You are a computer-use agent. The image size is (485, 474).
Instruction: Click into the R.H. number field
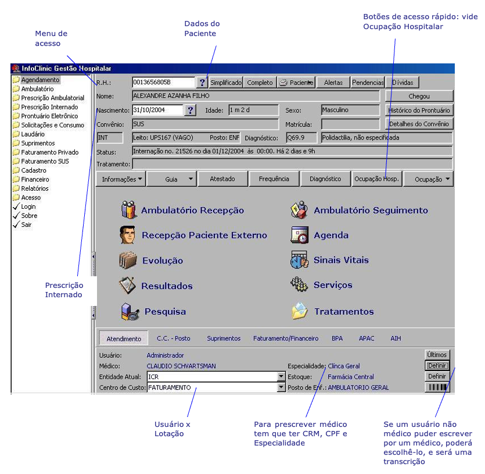pyautogui.click(x=164, y=83)
